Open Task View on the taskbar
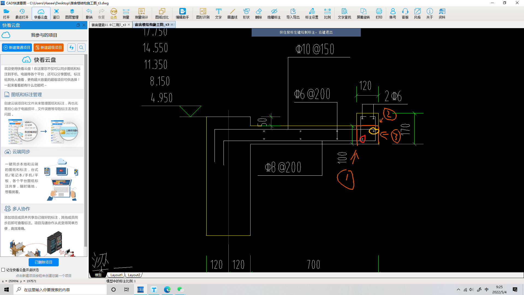The image size is (524, 295). (x=127, y=290)
